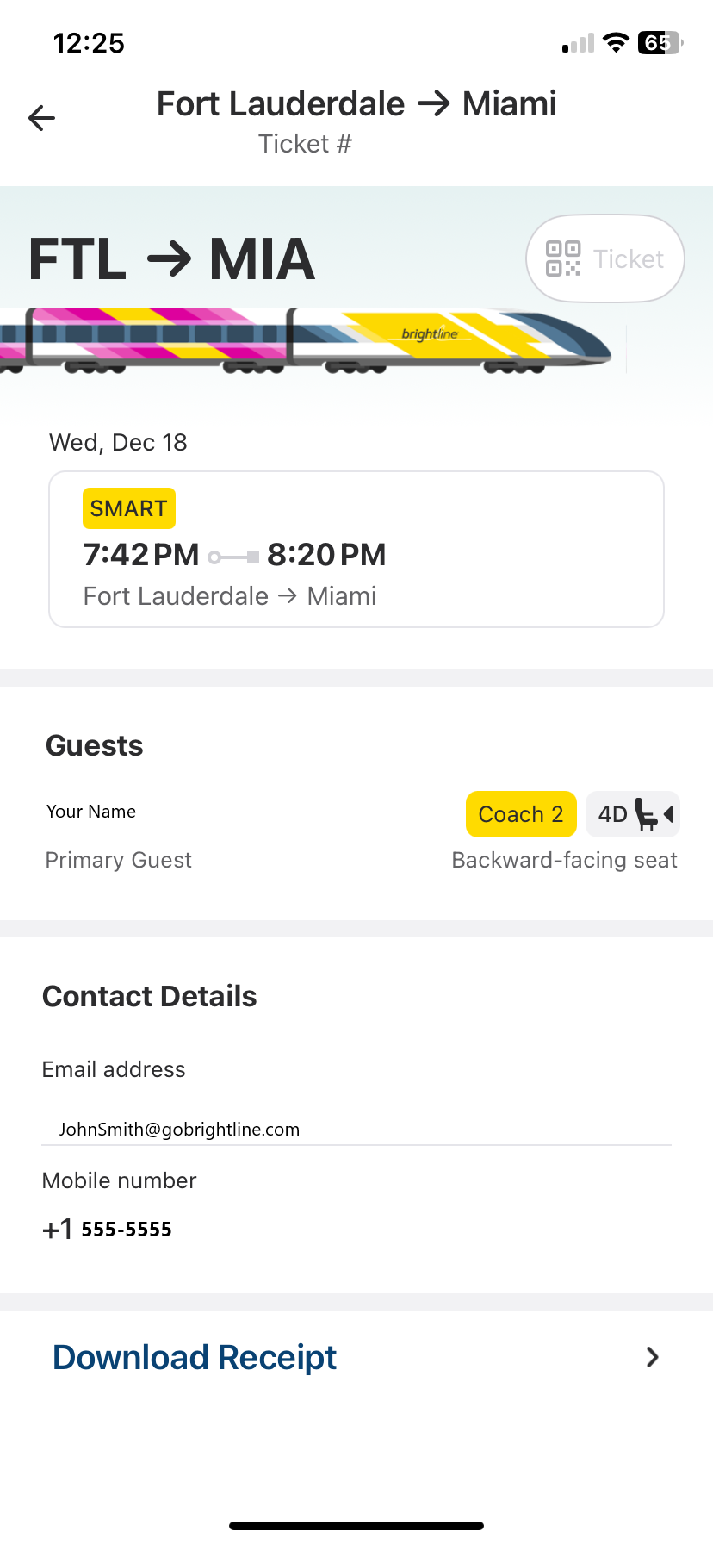The width and height of the screenshot is (713, 1544).
Task: Tap the SMART fare class badge
Action: (129, 508)
